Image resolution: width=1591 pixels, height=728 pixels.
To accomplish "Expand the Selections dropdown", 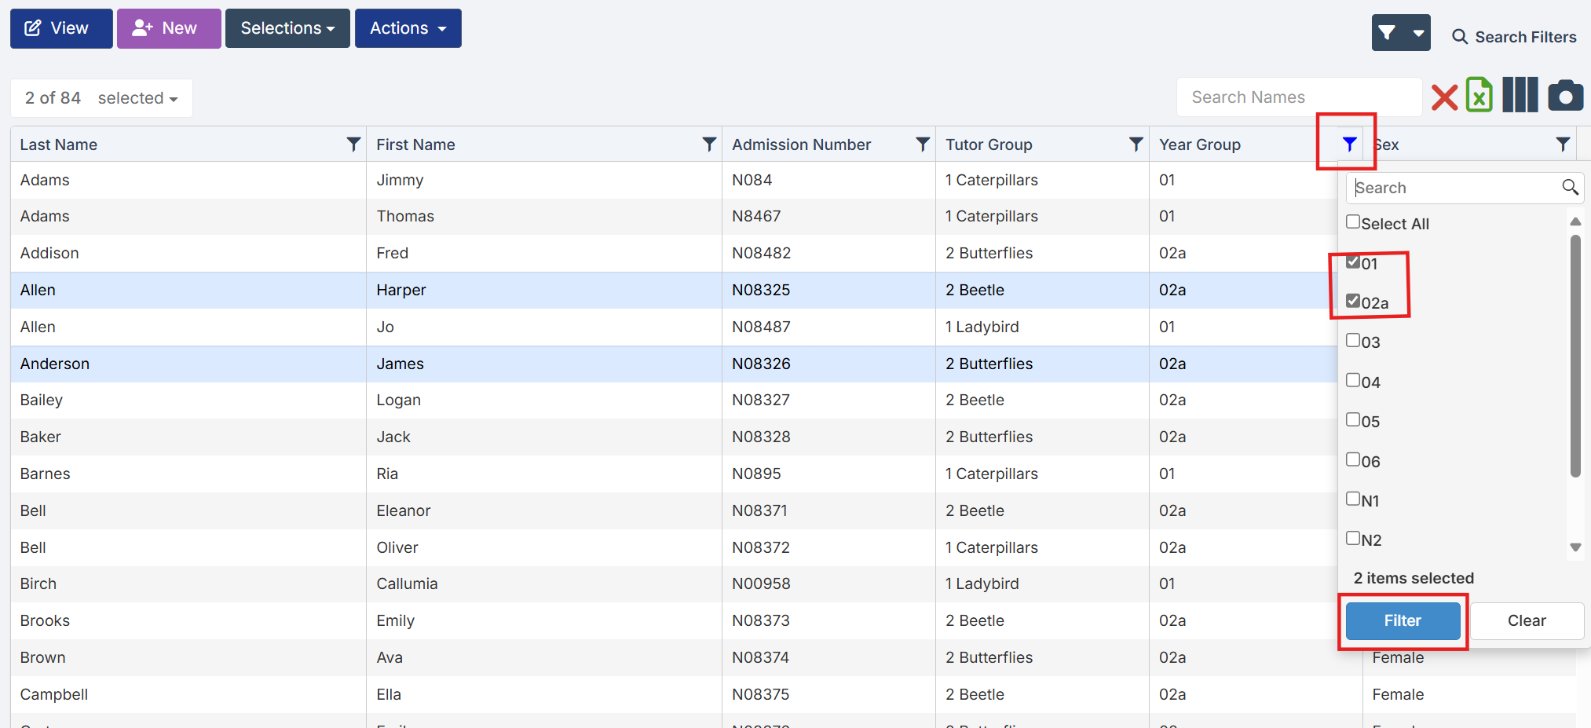I will [x=287, y=28].
